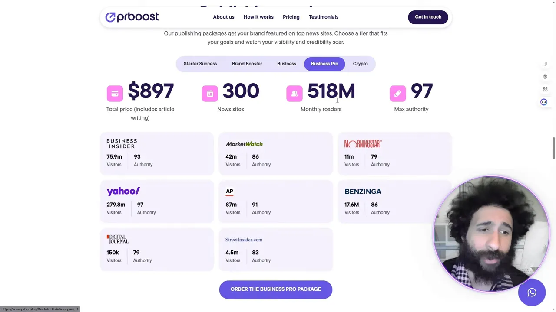Open the About us page
Image resolution: width=556 pixels, height=312 pixels.
click(x=223, y=17)
